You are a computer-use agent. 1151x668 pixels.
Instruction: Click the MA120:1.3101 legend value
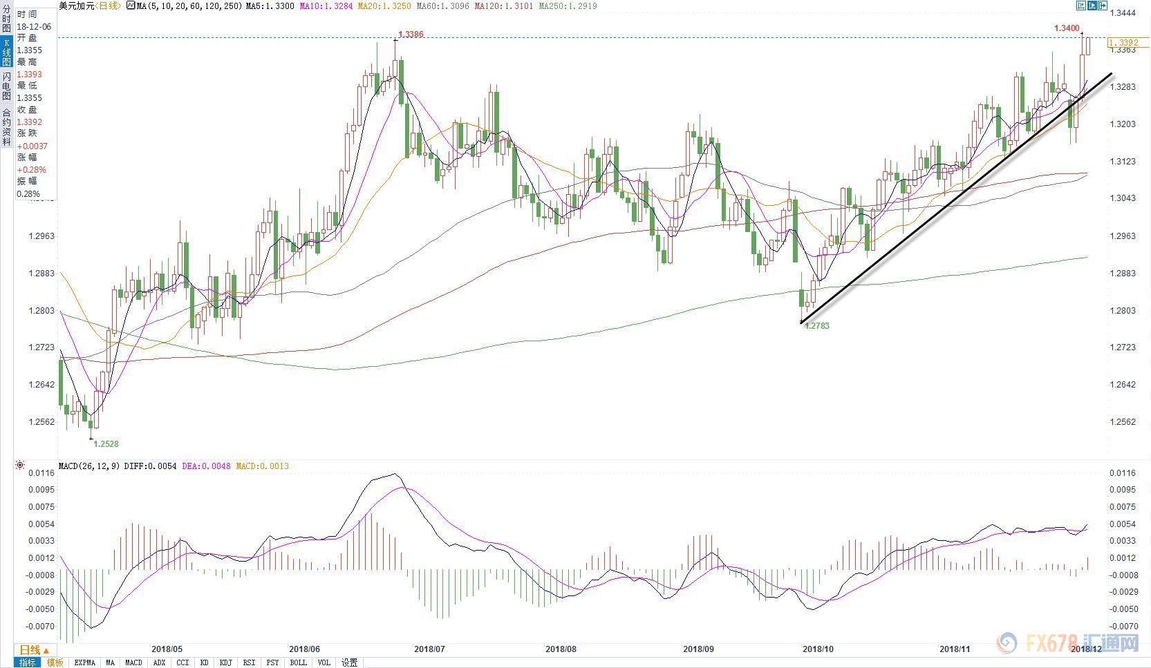point(503,6)
